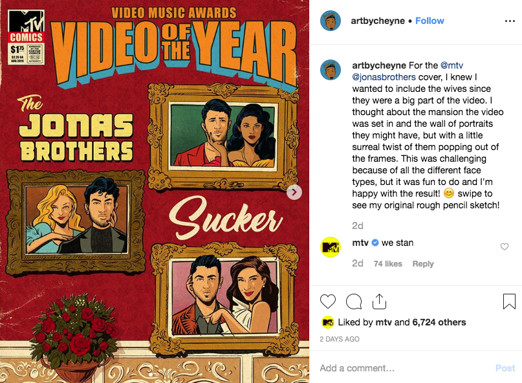The height and width of the screenshot is (383, 522).
Task: Follow artbycheyne
Action: pos(430,21)
